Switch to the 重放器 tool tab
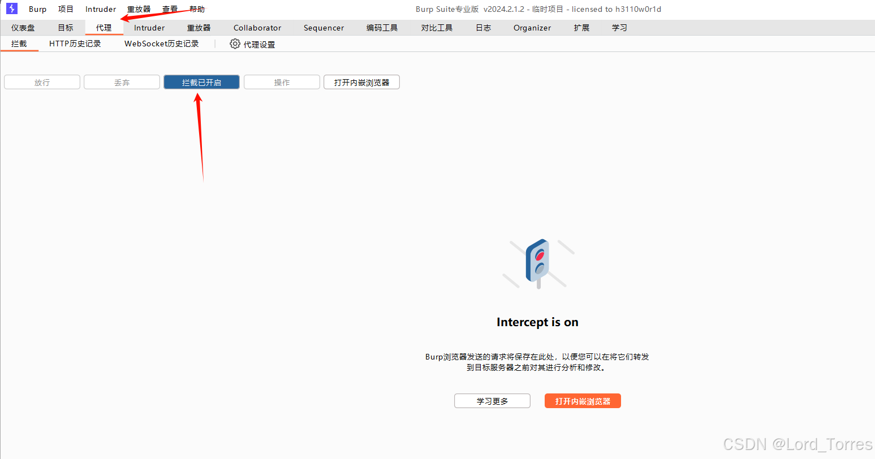This screenshot has height=459, width=875. (x=199, y=28)
